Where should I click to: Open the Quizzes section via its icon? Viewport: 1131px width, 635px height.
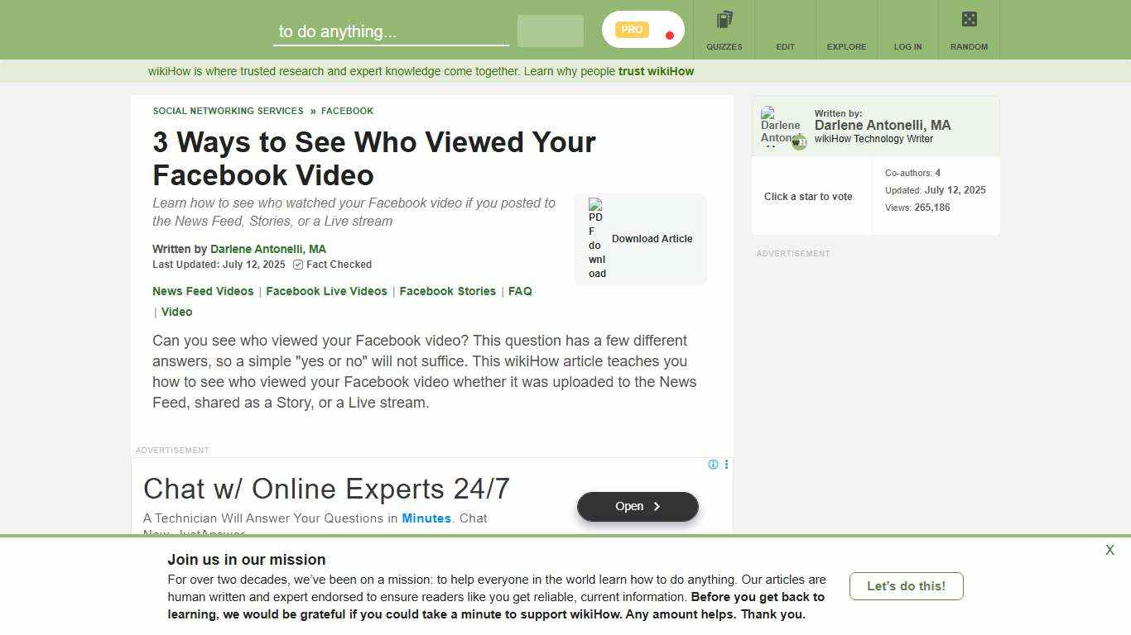click(724, 25)
